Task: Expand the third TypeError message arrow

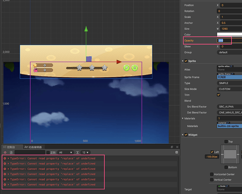Action: 8,169
